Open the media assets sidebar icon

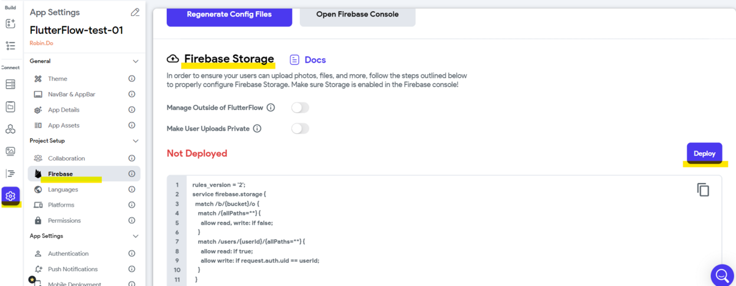pos(10,152)
